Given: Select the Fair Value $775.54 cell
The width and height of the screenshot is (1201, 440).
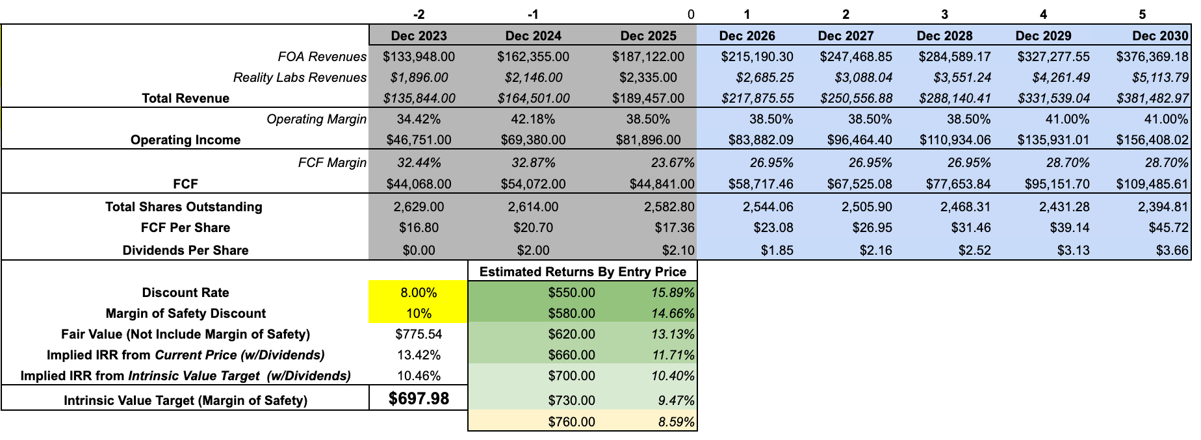Looking at the screenshot, I should tap(419, 334).
